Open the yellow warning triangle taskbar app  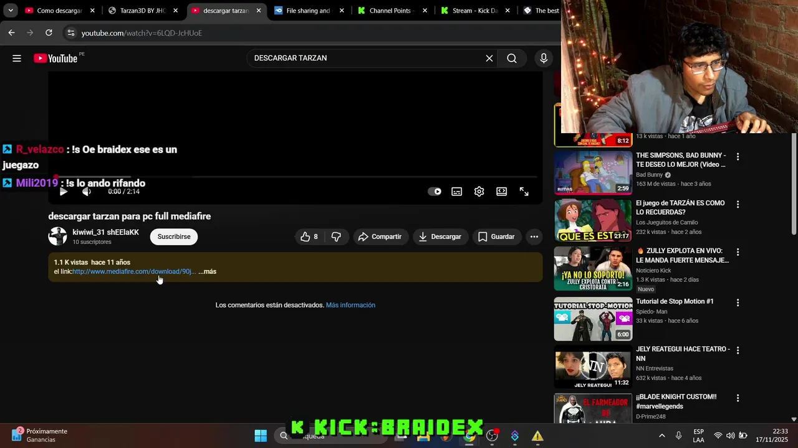click(537, 436)
